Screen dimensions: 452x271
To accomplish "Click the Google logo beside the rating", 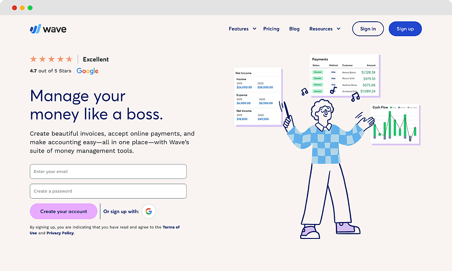I will pos(87,71).
